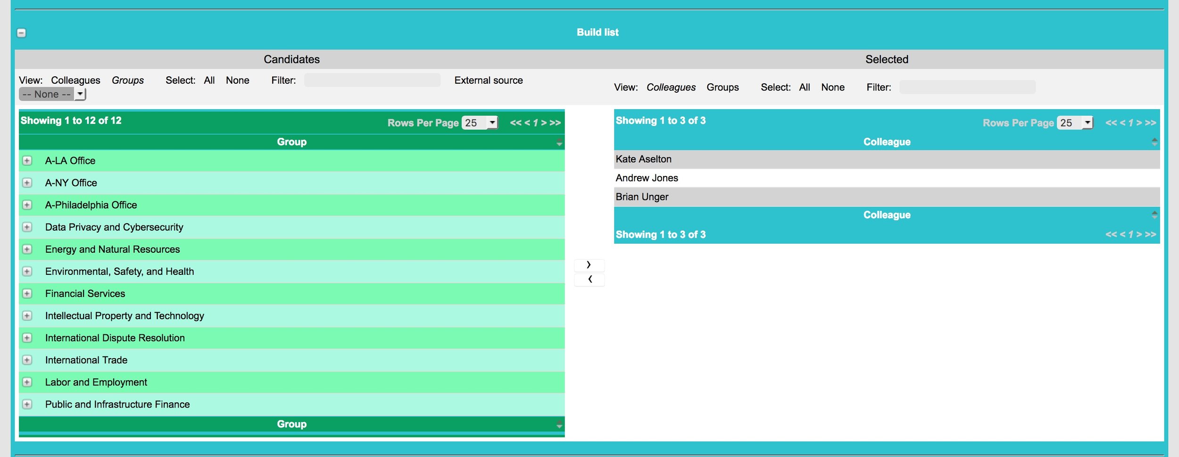Image resolution: width=1179 pixels, height=457 pixels.
Task: Switch Candidates view to Colleagues
Action: (x=75, y=80)
